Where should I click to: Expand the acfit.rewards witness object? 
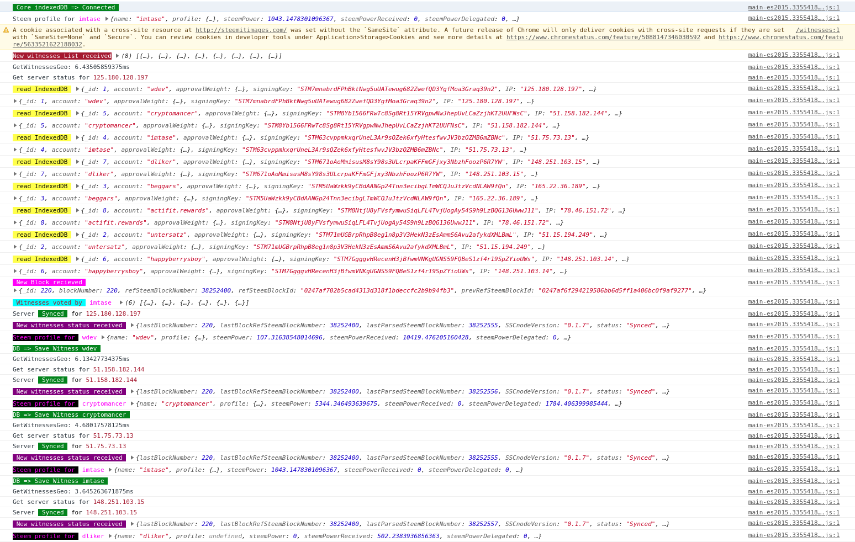pos(15,222)
